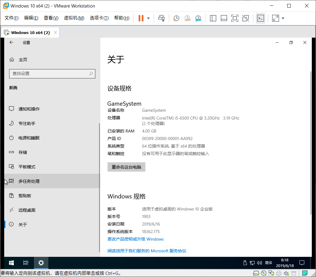Open the 虚拟机(M) menu
The width and height of the screenshot is (316, 277).
click(74, 18)
